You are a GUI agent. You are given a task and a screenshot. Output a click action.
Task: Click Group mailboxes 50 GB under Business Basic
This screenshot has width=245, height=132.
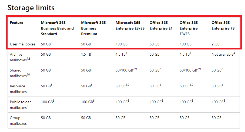(46, 118)
